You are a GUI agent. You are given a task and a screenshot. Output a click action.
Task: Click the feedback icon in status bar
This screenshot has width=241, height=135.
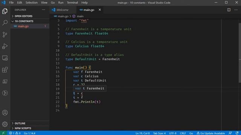[x=230, y=133]
